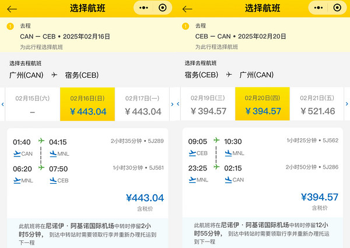Tap the flight number 5J289
The width and height of the screenshot is (350, 248).
(x=156, y=141)
